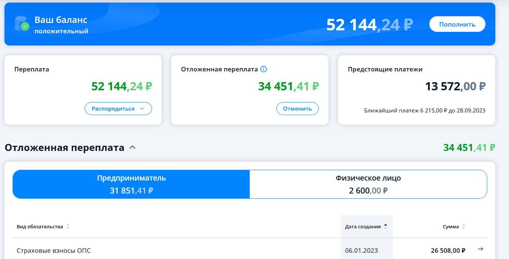Image resolution: width=509 pixels, height=259 pixels.
Task: Click the arrow in the Страховые взносы ОПС row
Action: coord(481,249)
